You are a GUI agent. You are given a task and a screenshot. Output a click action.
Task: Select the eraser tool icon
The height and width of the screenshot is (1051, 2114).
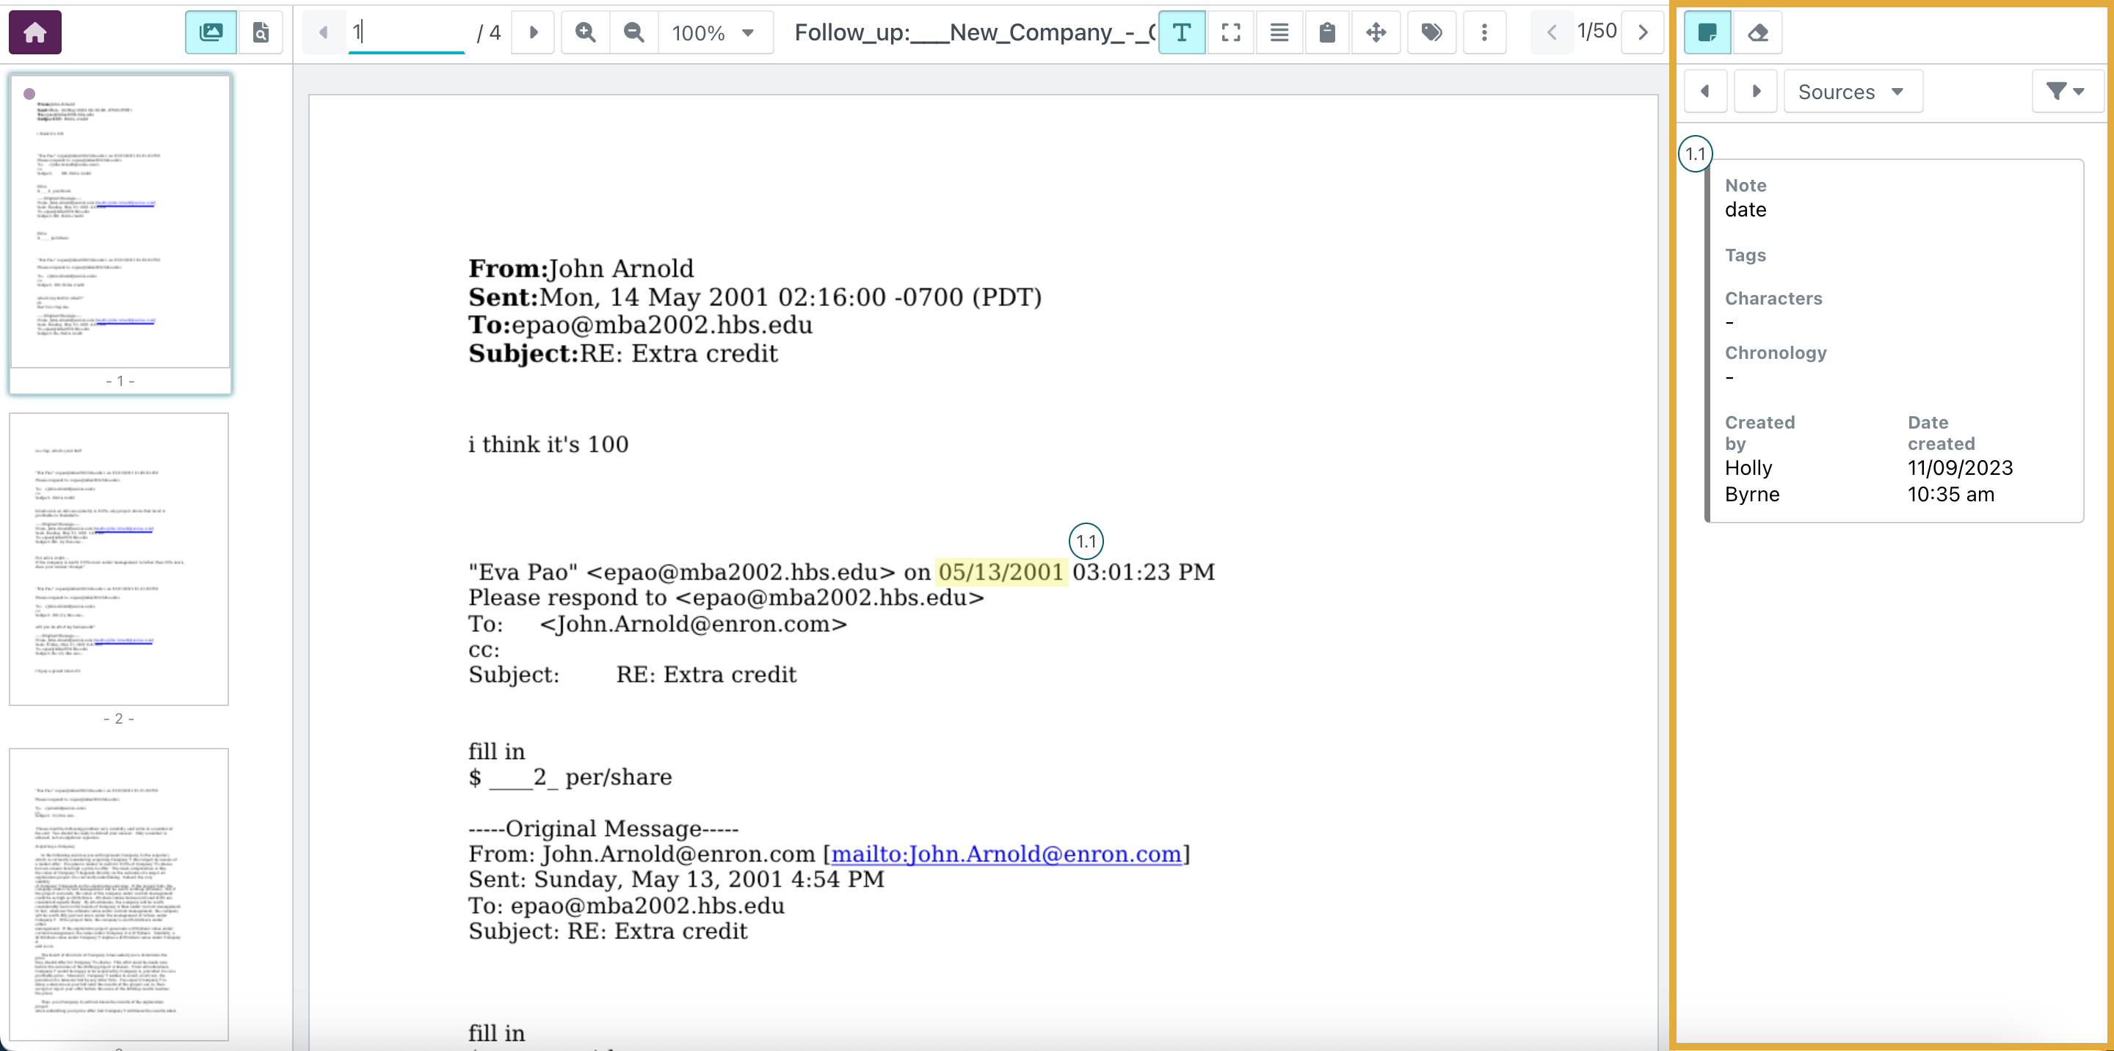[x=1757, y=32]
